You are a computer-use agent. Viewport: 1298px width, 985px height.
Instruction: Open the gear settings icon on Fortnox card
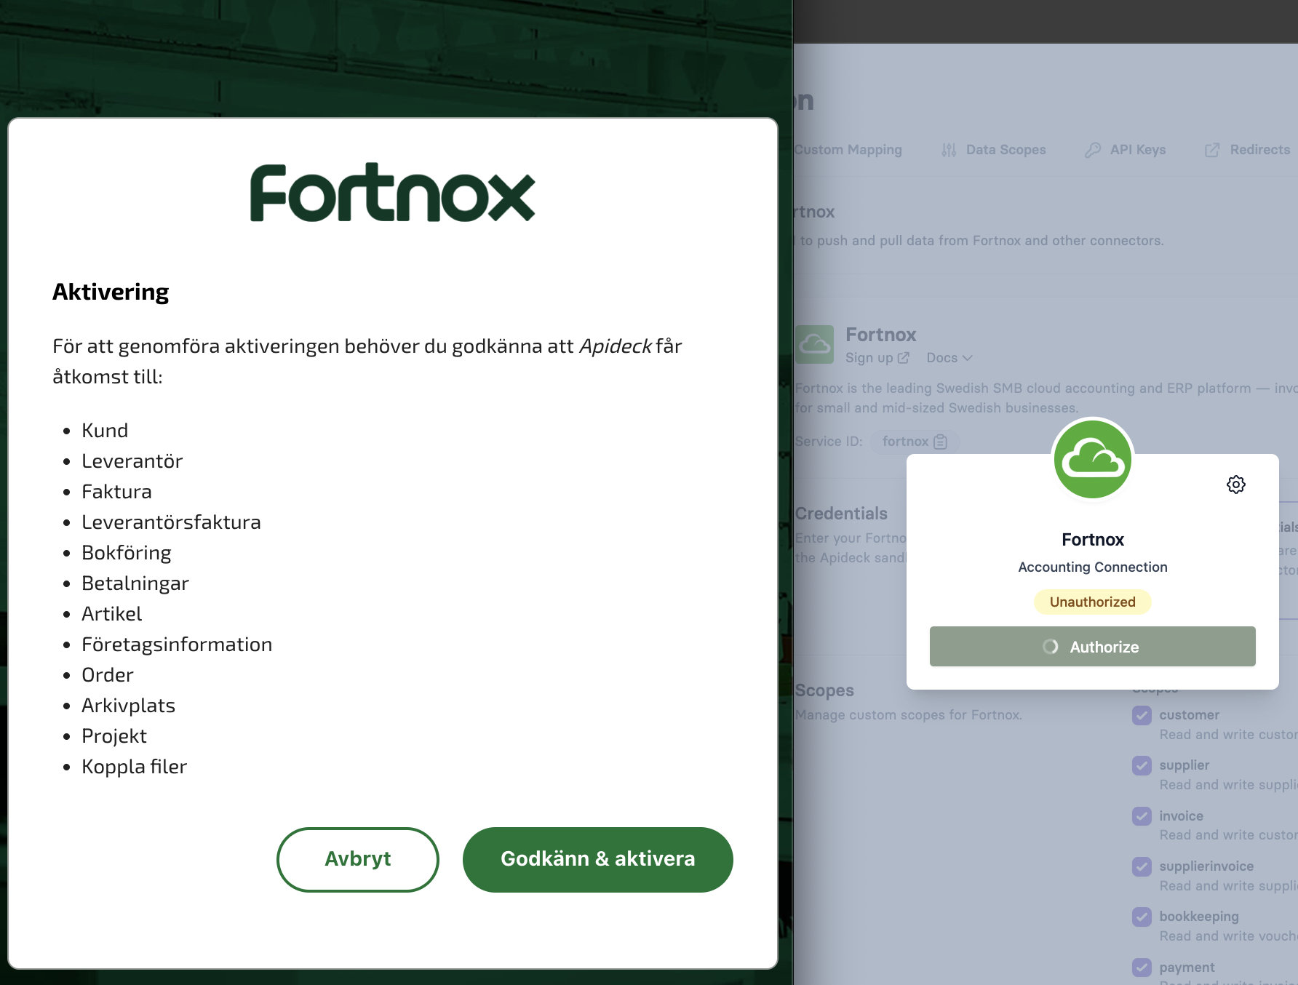(1236, 484)
